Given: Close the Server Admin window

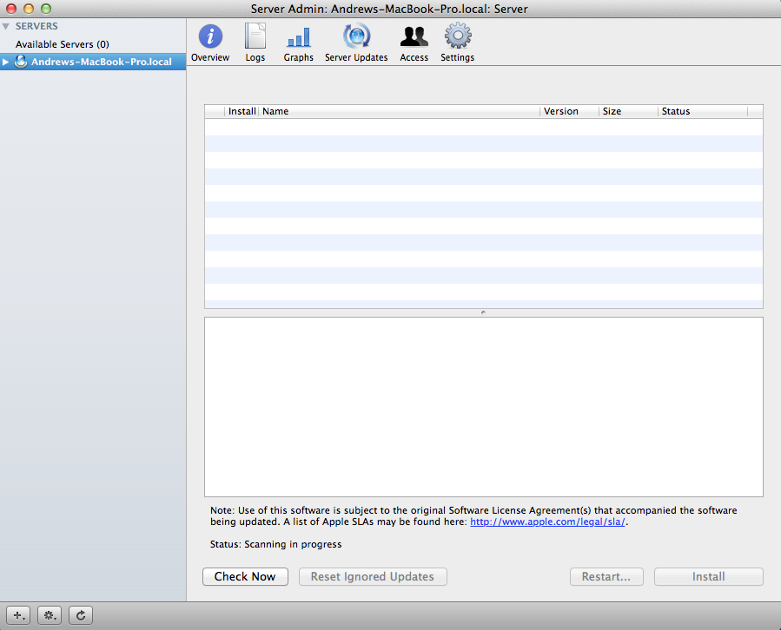Looking at the screenshot, I should click(x=11, y=9).
